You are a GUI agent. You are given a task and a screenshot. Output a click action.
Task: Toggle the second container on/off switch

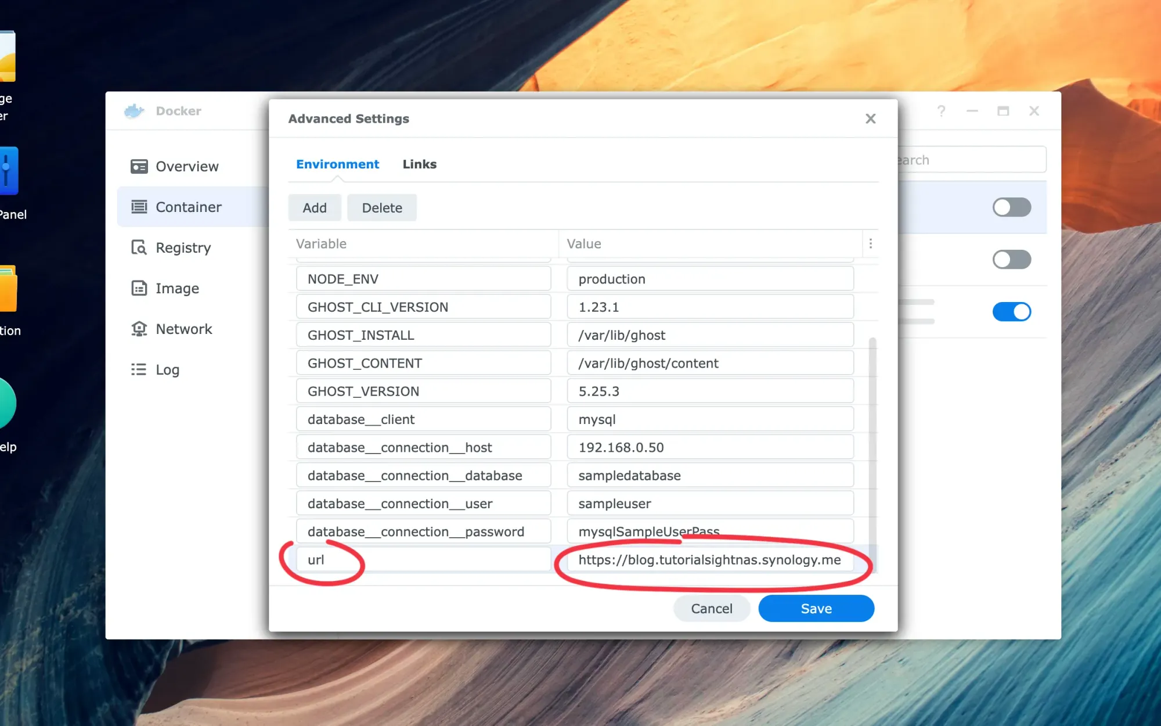click(1011, 259)
